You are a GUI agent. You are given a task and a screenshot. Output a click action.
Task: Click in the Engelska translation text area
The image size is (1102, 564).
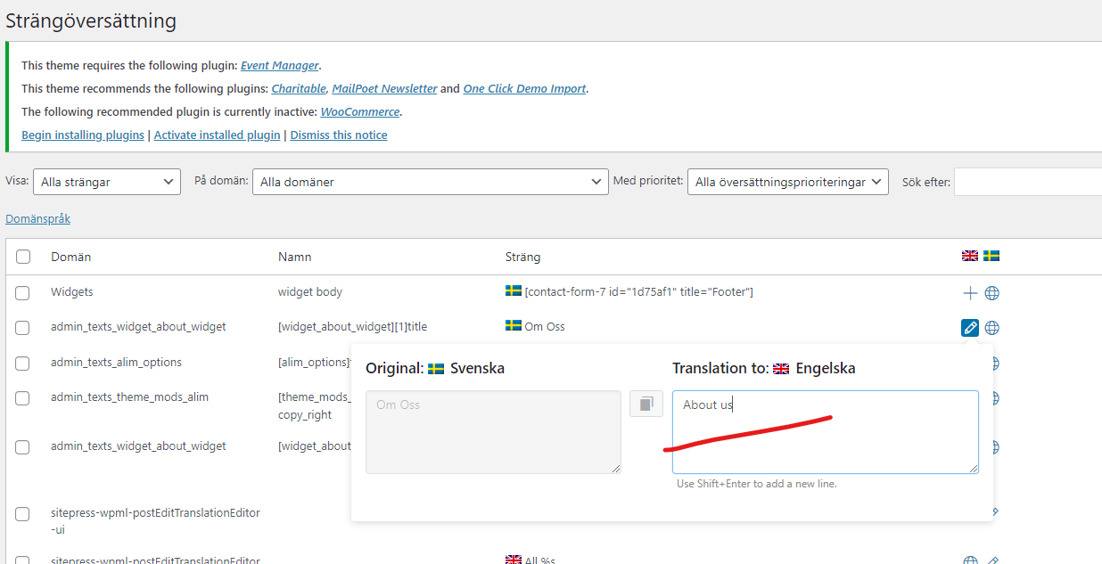pos(825,432)
